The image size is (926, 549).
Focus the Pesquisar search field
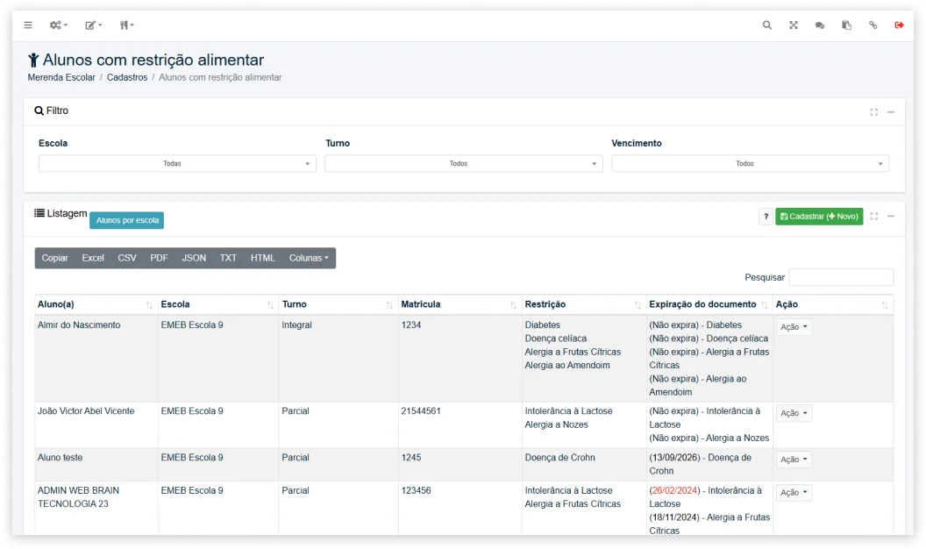(841, 277)
